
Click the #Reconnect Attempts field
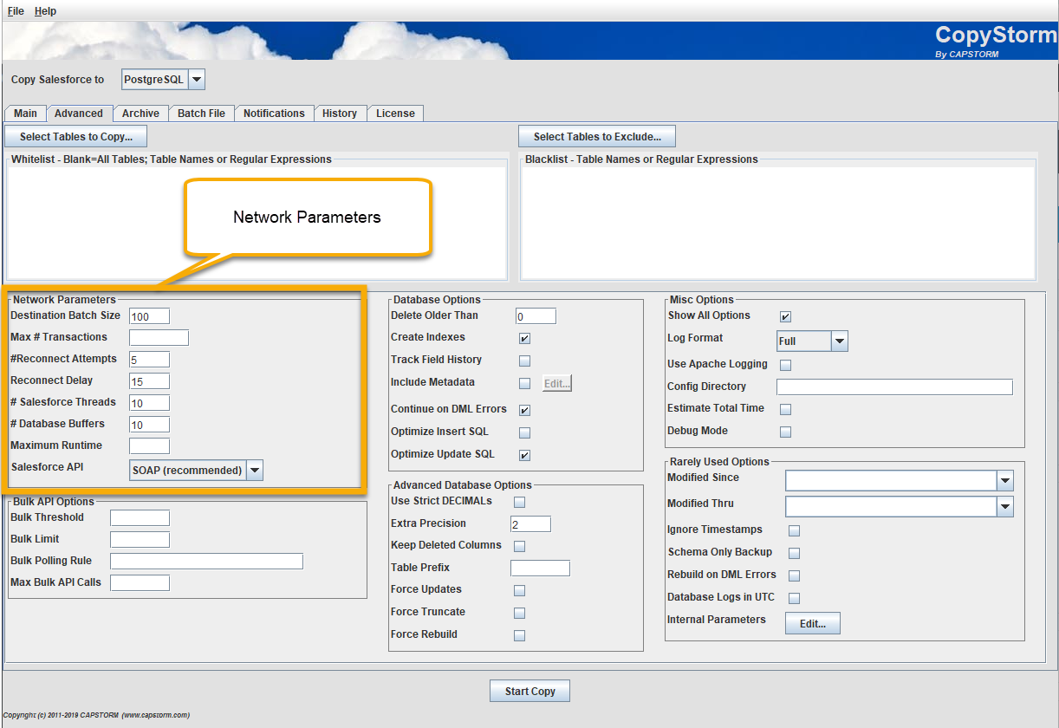(x=149, y=360)
